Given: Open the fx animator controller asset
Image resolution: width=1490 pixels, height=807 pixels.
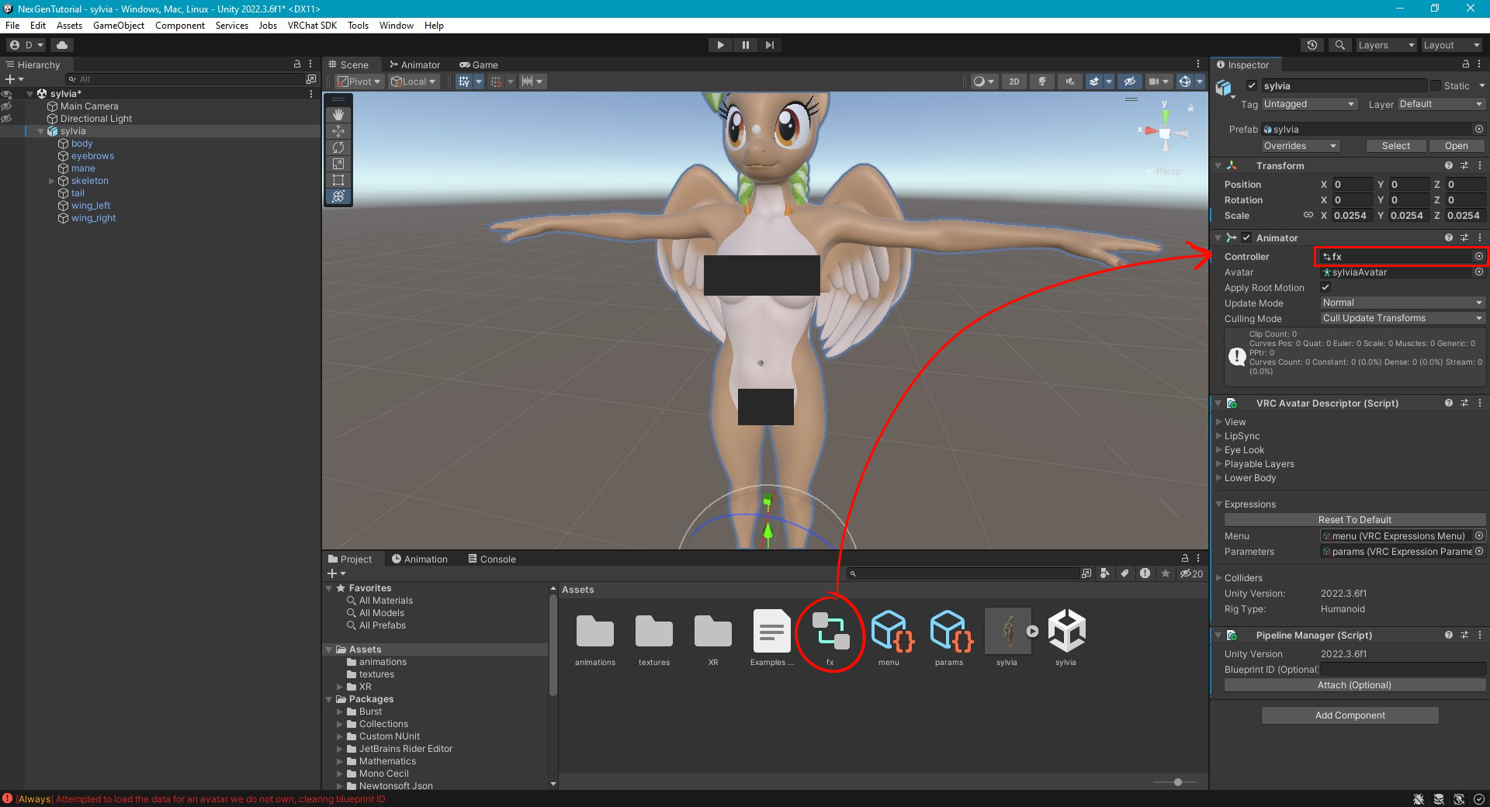Looking at the screenshot, I should (830, 638).
